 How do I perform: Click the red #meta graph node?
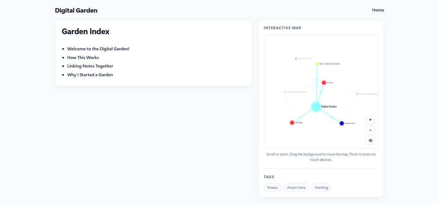(x=324, y=83)
